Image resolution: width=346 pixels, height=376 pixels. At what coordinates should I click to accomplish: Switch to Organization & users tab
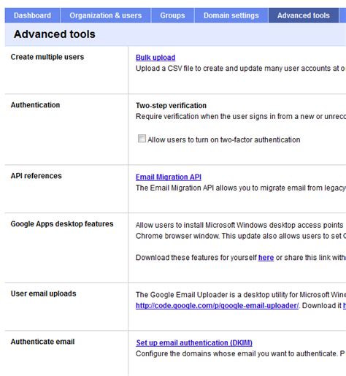(106, 15)
